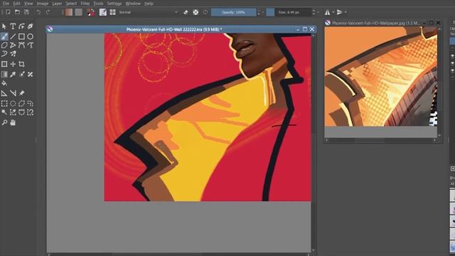Viewport: 455px width, 256px height.
Task: Open a file using the folder icon
Action: tap(17, 12)
